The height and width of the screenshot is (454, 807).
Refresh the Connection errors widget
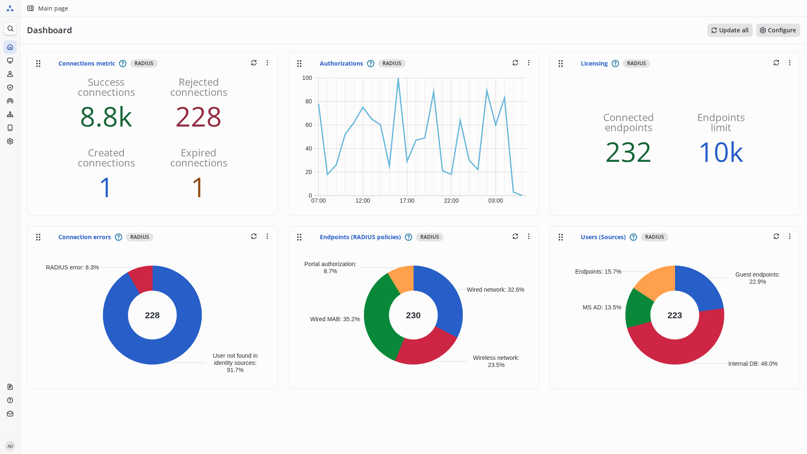coord(253,236)
